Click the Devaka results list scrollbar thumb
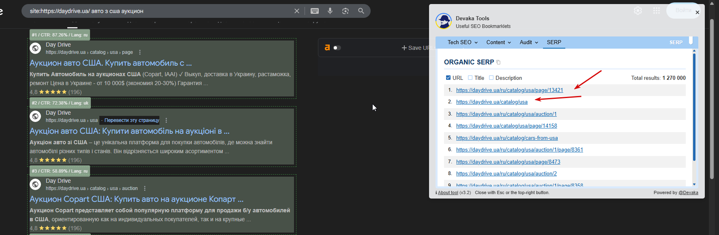This screenshot has height=235, width=719. pyautogui.click(x=694, y=107)
